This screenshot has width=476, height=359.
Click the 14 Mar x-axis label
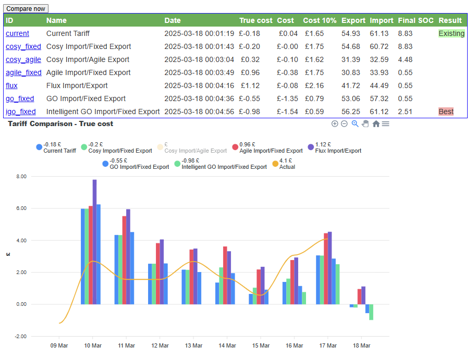coord(227,345)
